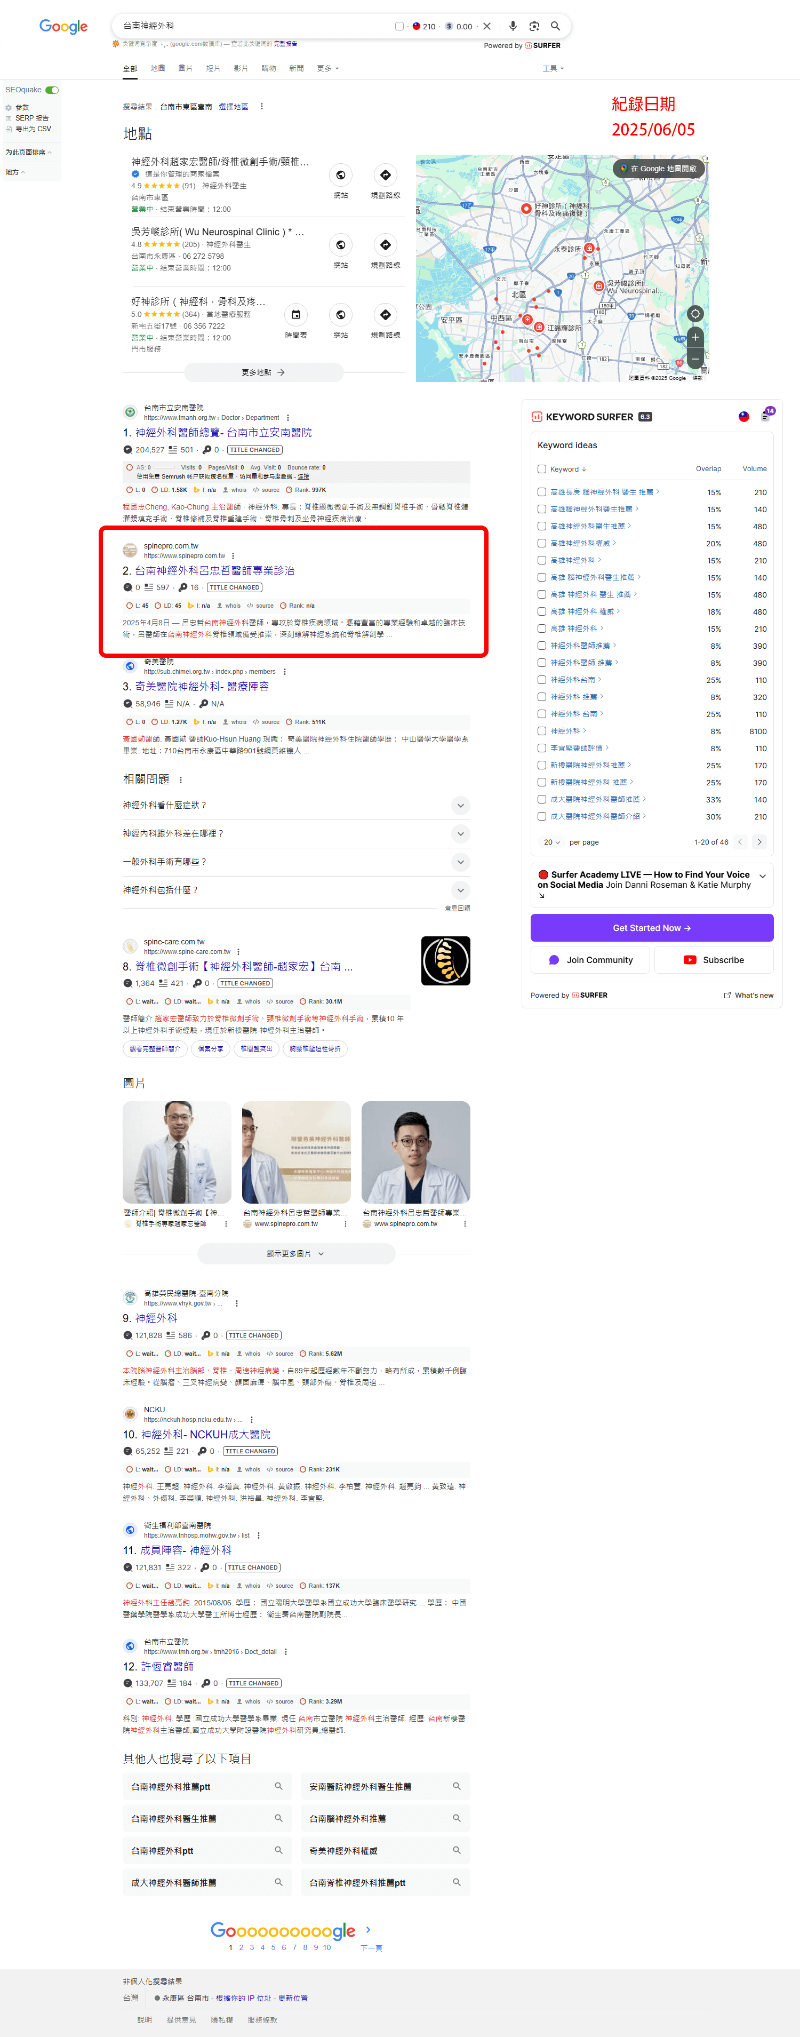Click Join Community button
The width and height of the screenshot is (800, 2037).
590,960
